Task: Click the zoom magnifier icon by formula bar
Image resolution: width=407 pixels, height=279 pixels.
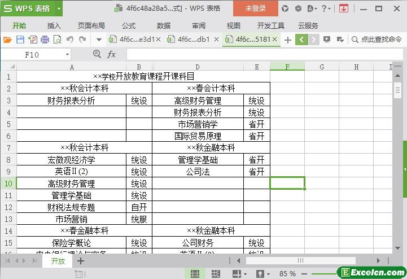Action: click(97, 54)
